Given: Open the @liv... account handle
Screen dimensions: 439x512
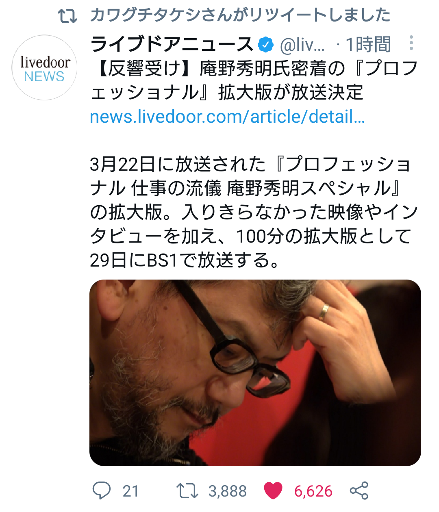Looking at the screenshot, I should point(302,45).
